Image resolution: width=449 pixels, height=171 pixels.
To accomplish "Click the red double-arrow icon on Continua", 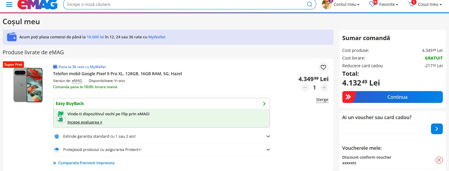I will [348, 97].
